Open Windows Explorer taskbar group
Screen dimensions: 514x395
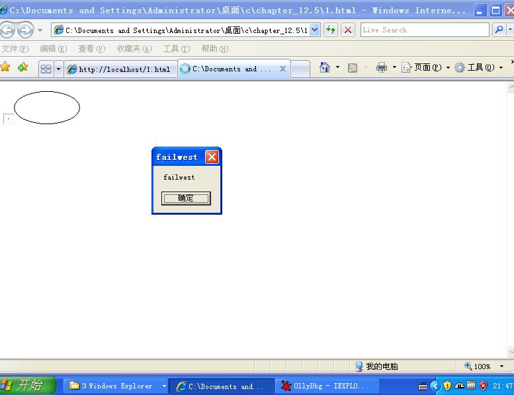pyautogui.click(x=115, y=386)
